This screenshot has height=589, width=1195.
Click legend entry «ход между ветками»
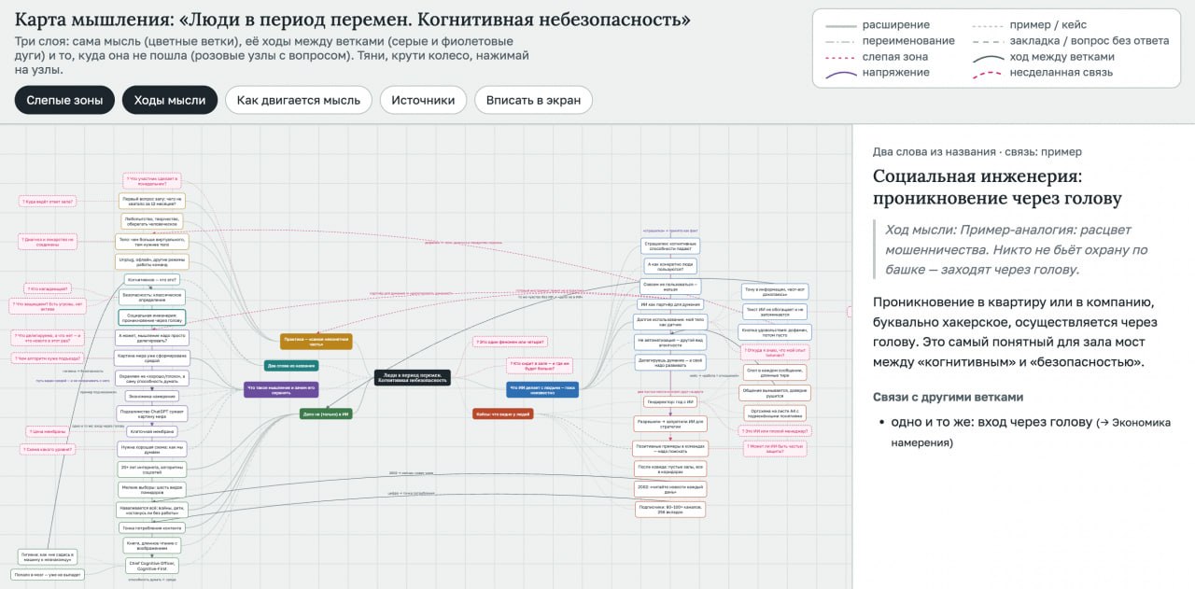tap(1061, 56)
